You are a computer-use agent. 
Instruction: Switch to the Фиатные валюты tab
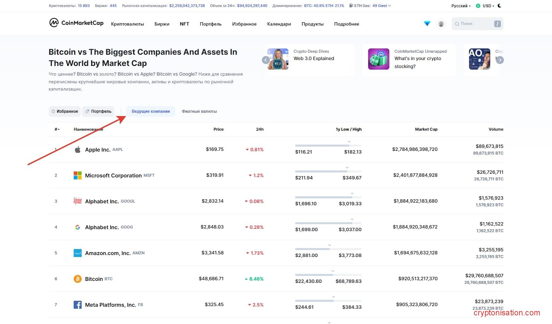click(199, 111)
